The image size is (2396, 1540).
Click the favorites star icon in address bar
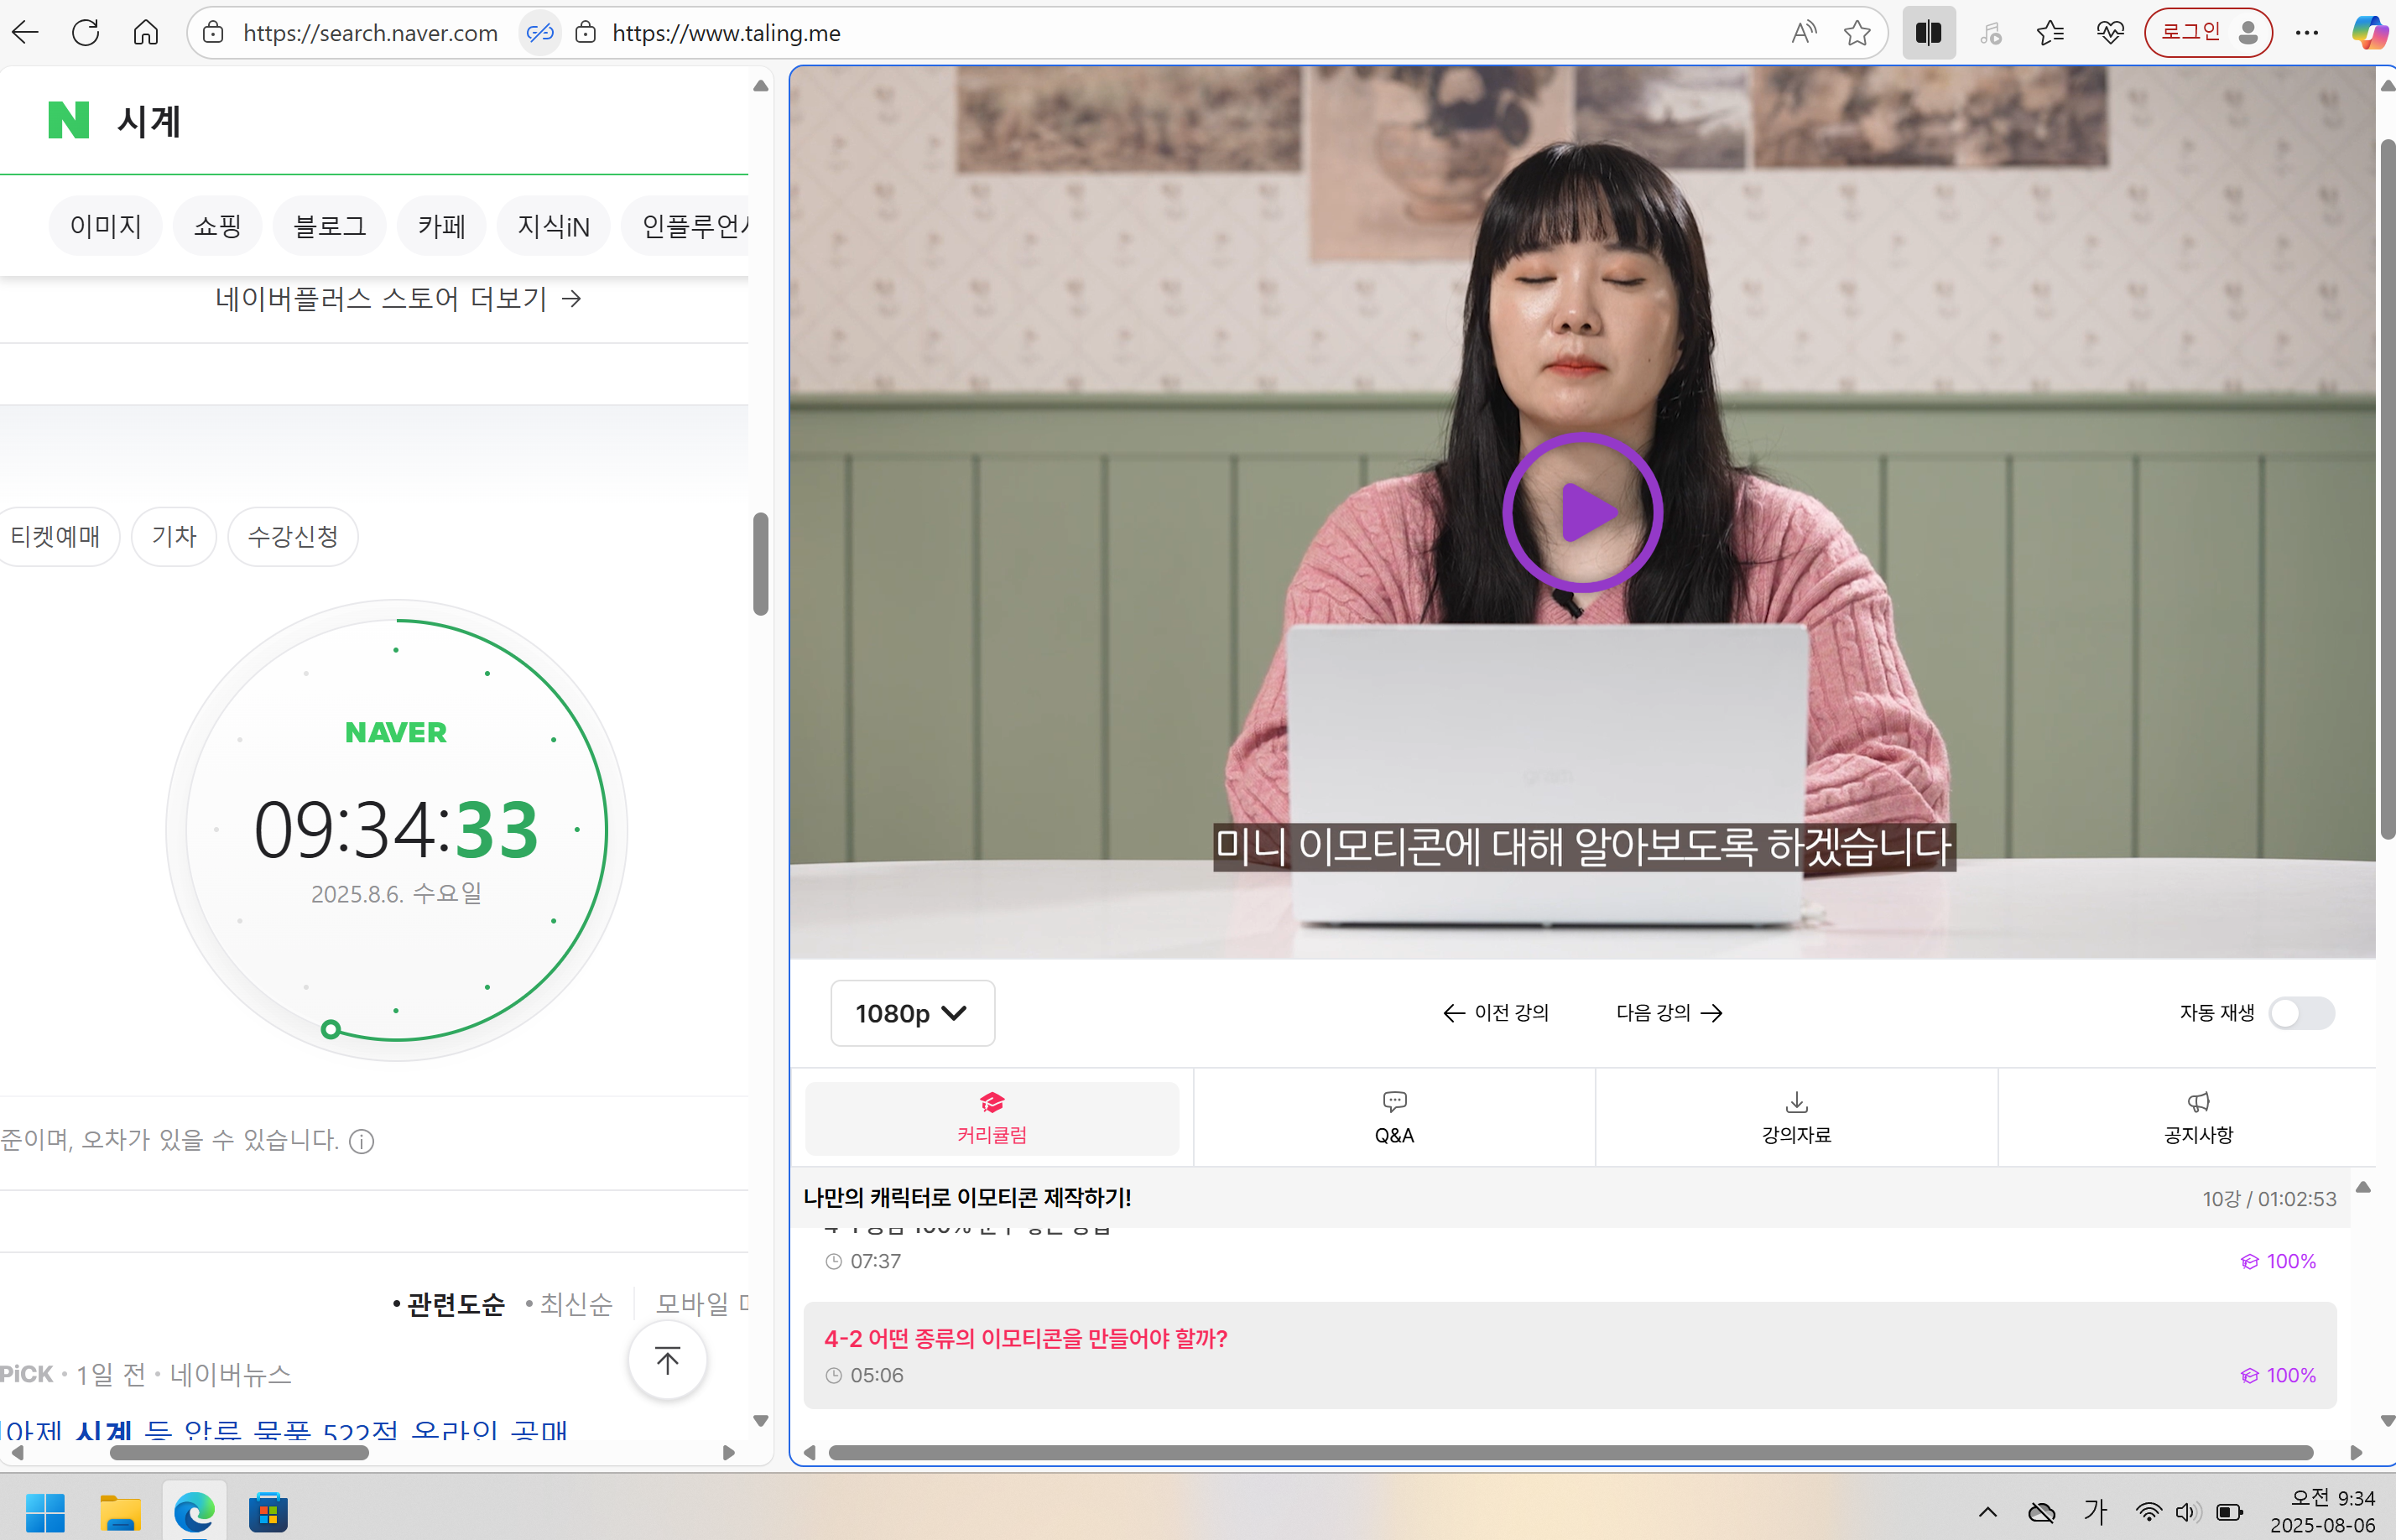1857,33
